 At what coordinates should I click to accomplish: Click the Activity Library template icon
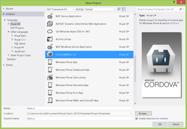pyautogui.click(x=50, y=39)
